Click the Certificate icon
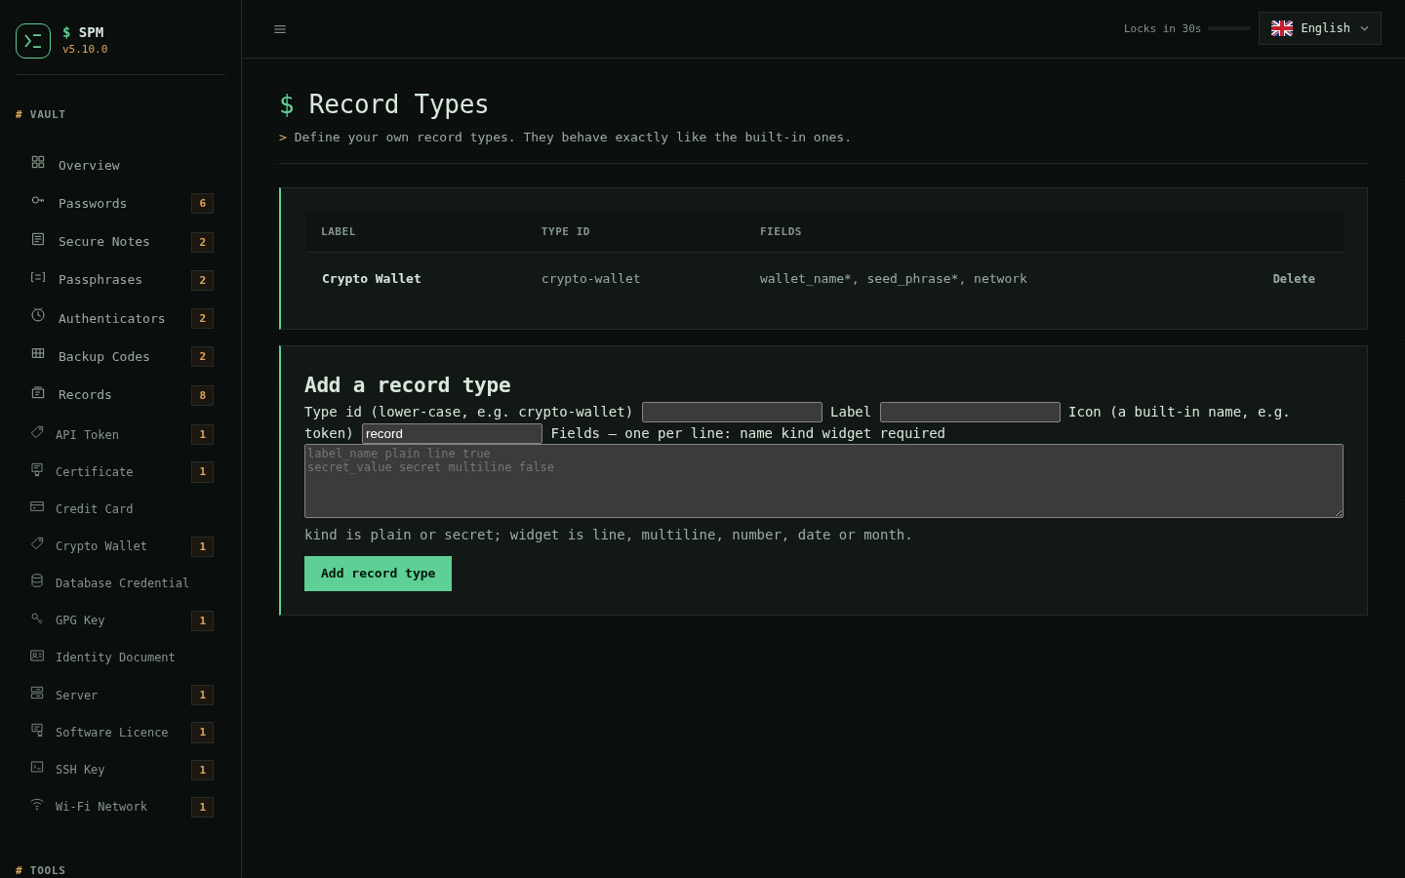Viewport: 1405px width, 878px height. coord(37,469)
